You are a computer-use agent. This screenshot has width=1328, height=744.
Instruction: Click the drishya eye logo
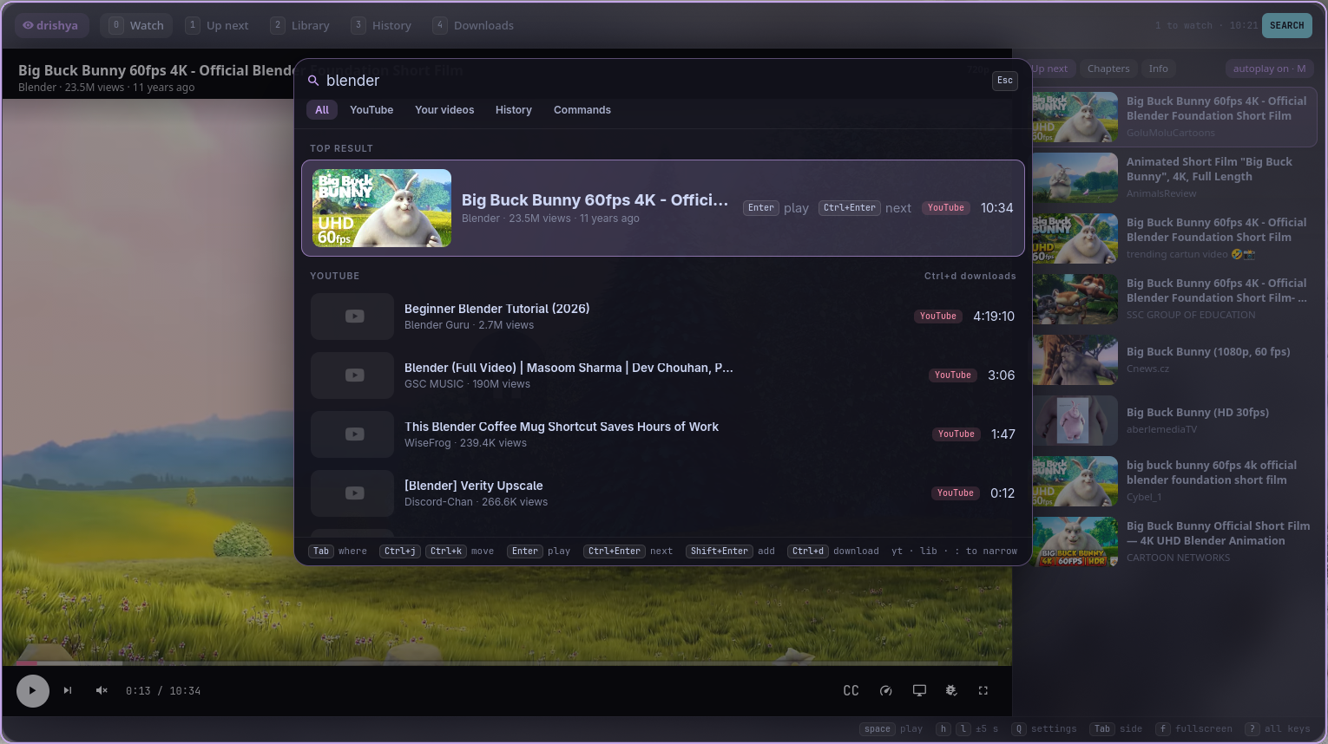tap(52, 26)
